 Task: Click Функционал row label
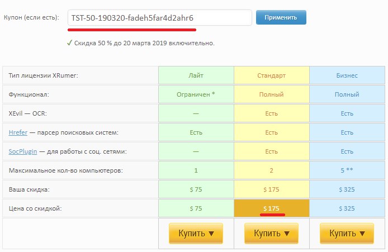click(29, 94)
